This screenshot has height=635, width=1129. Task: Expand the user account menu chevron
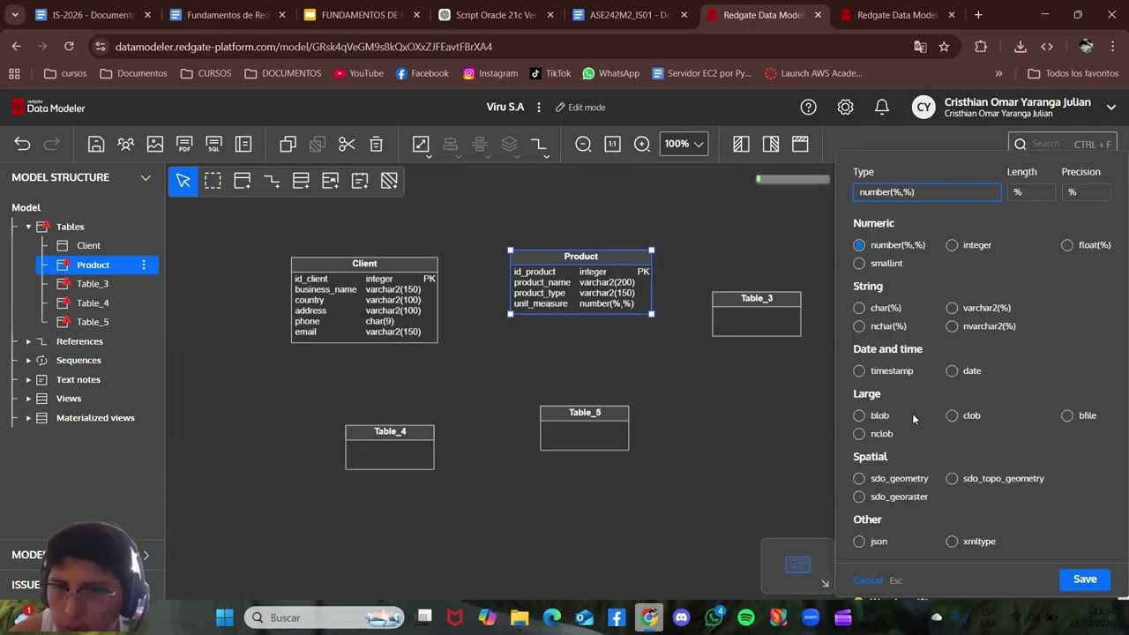(1110, 108)
